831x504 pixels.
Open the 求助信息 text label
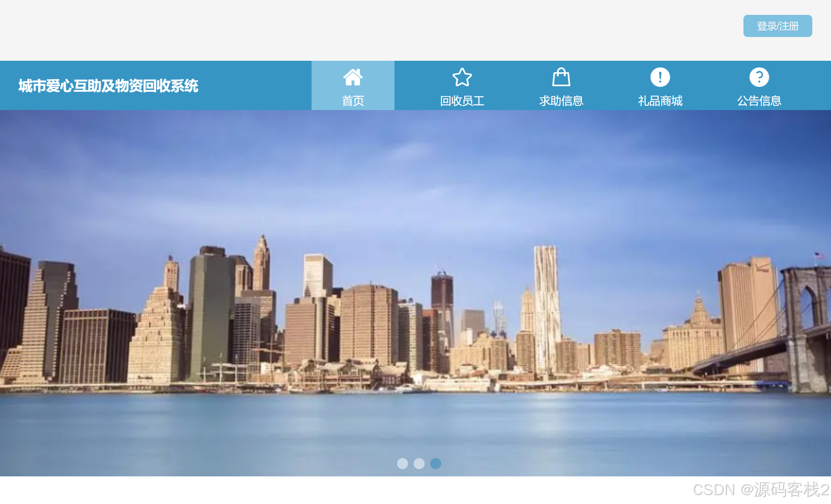click(561, 101)
